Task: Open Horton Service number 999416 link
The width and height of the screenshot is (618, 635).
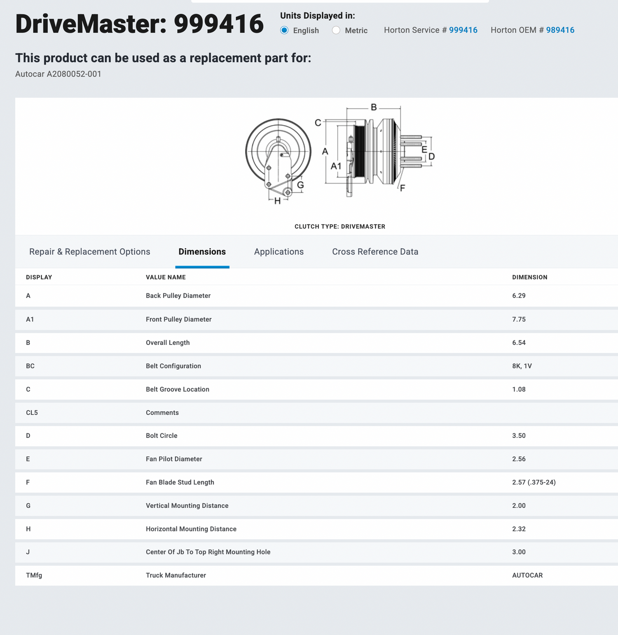Action: [x=463, y=30]
